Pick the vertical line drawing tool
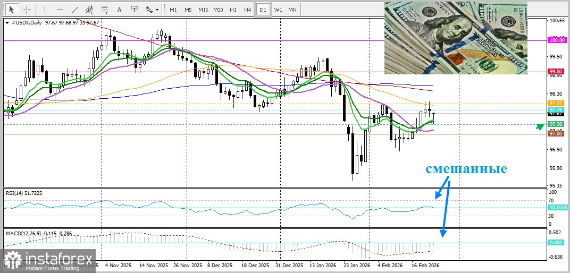The width and height of the screenshot is (570, 273). tap(45, 10)
